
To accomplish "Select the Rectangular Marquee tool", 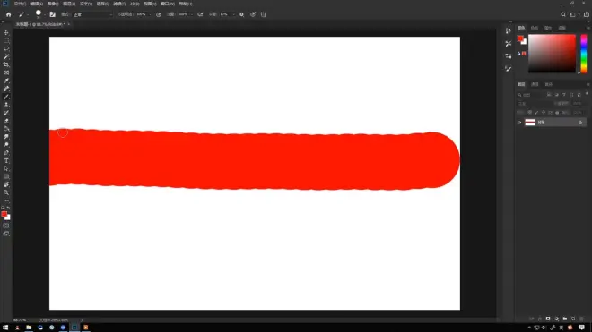I will pyautogui.click(x=6, y=40).
